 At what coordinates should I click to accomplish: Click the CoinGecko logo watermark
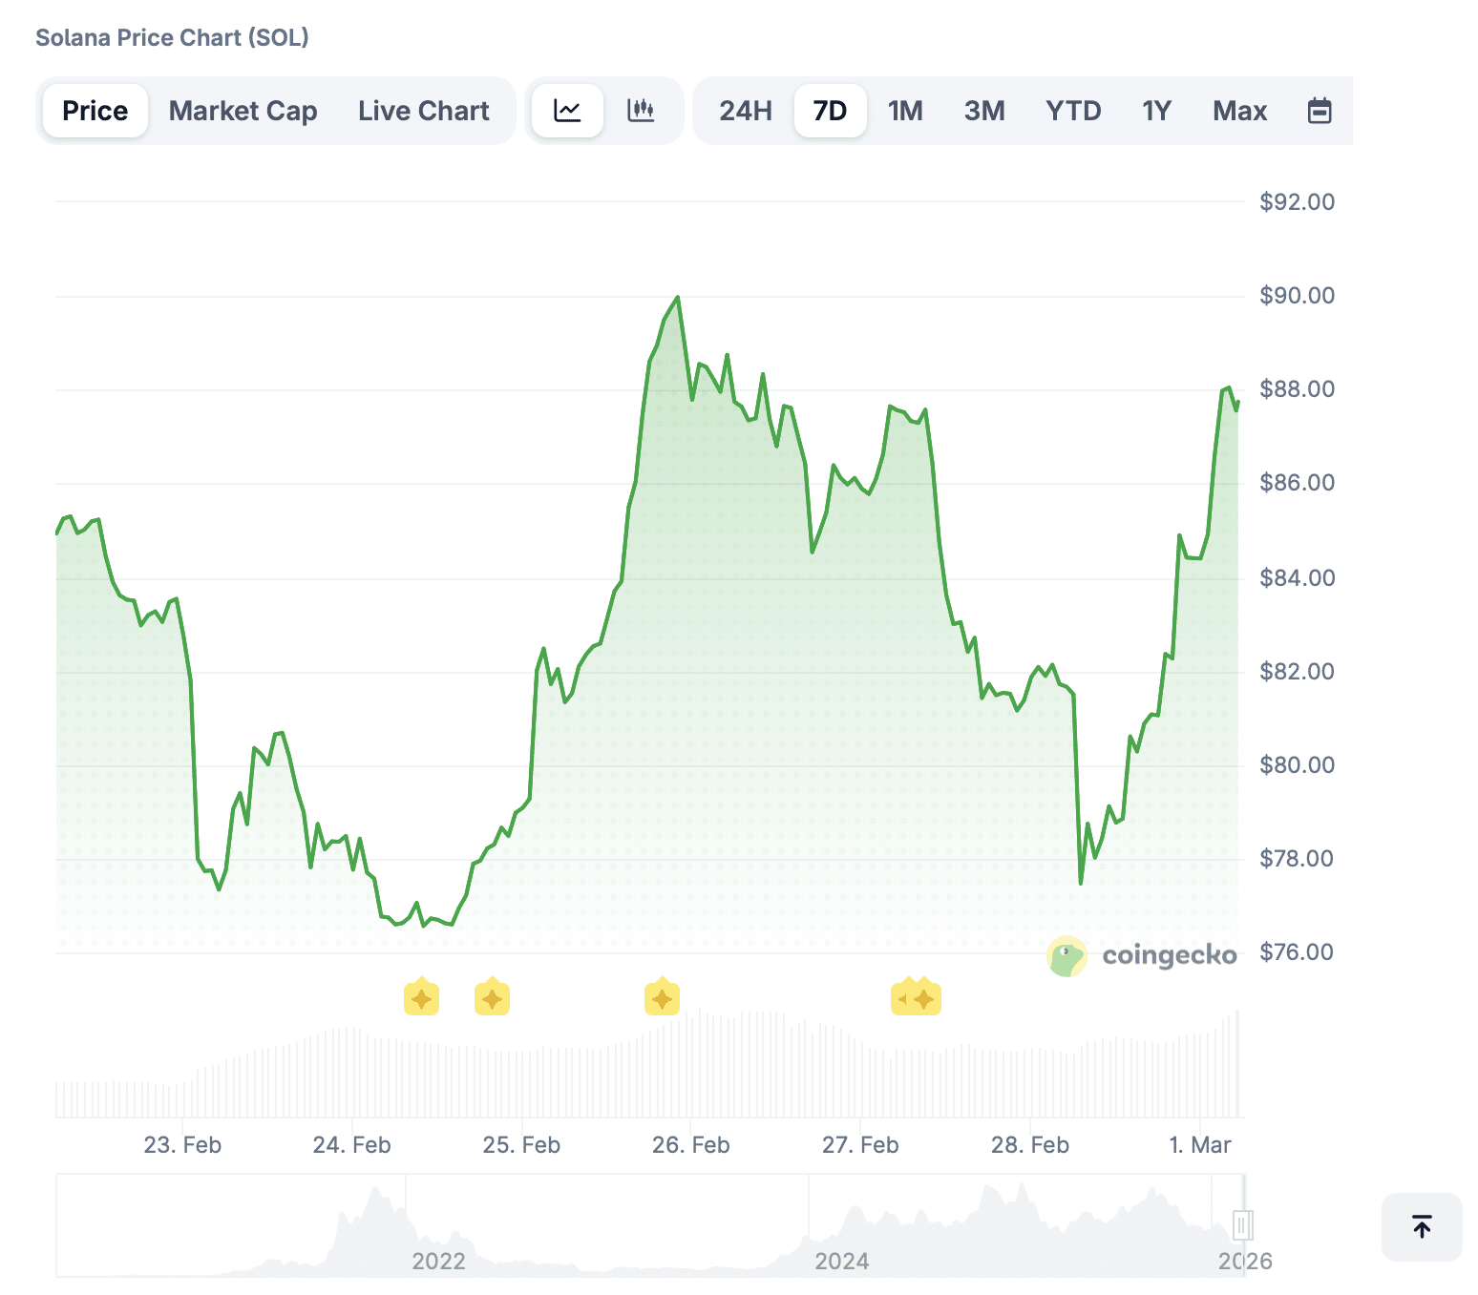(x=1142, y=955)
